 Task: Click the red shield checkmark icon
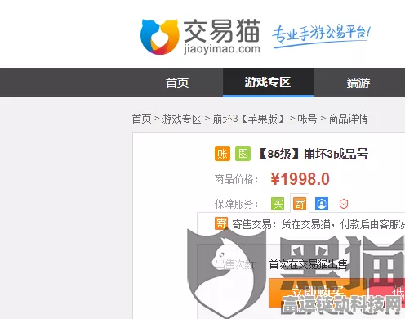[344, 204]
